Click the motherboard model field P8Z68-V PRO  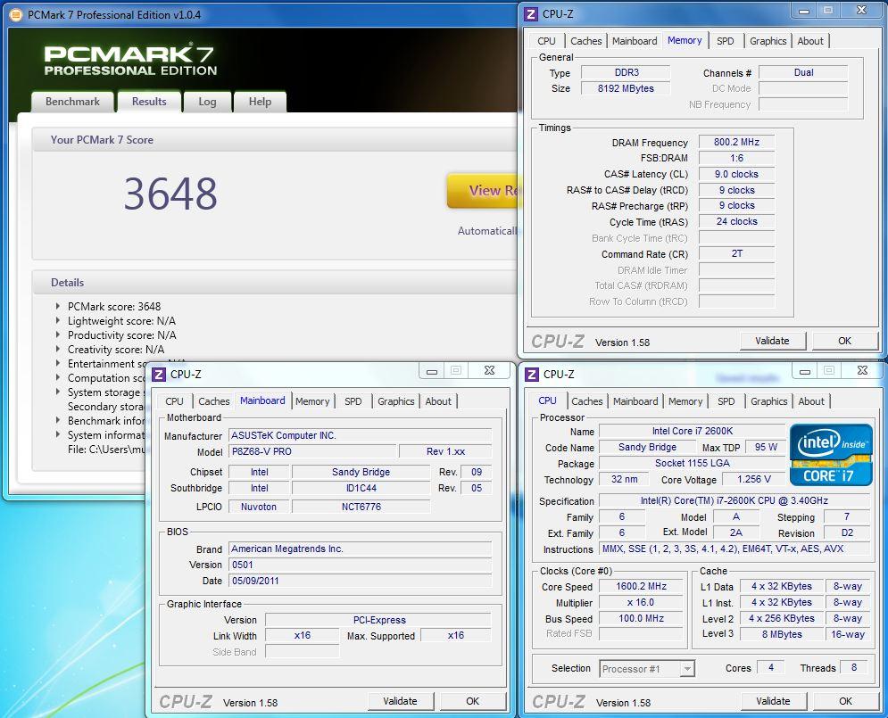312,451
